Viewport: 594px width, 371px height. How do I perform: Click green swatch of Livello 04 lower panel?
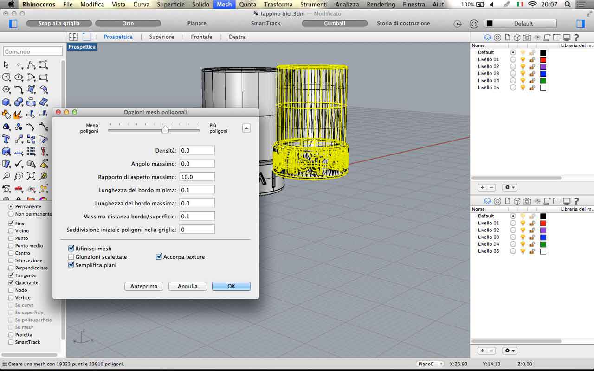pyautogui.click(x=543, y=244)
